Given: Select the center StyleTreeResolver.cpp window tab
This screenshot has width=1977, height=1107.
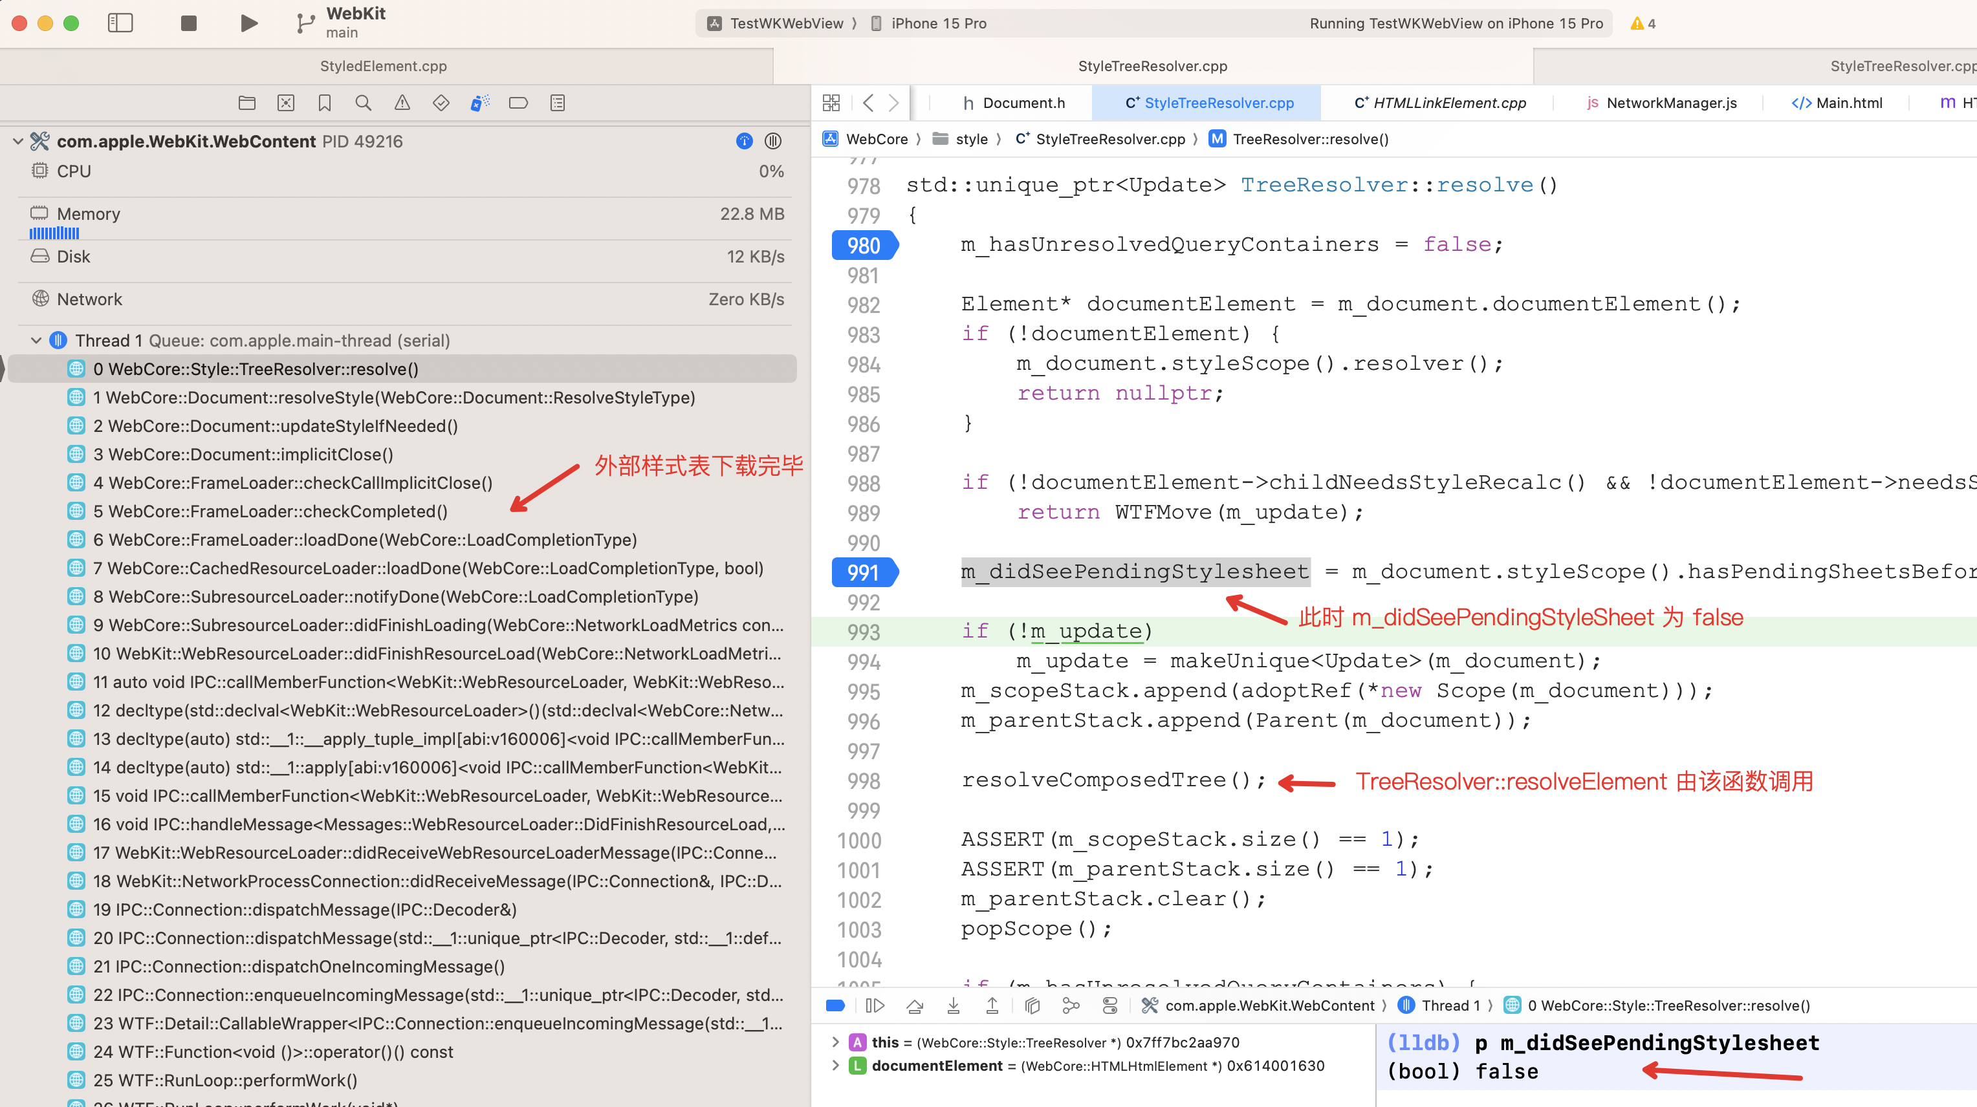Looking at the screenshot, I should pyautogui.click(x=1153, y=66).
